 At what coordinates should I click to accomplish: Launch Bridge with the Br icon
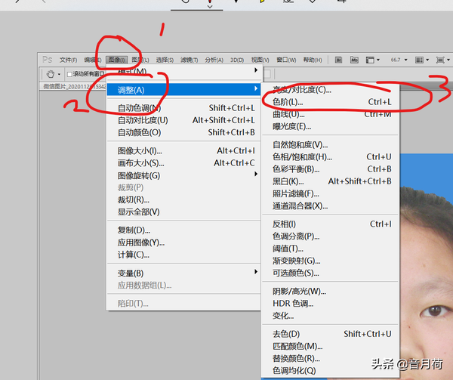point(338,60)
